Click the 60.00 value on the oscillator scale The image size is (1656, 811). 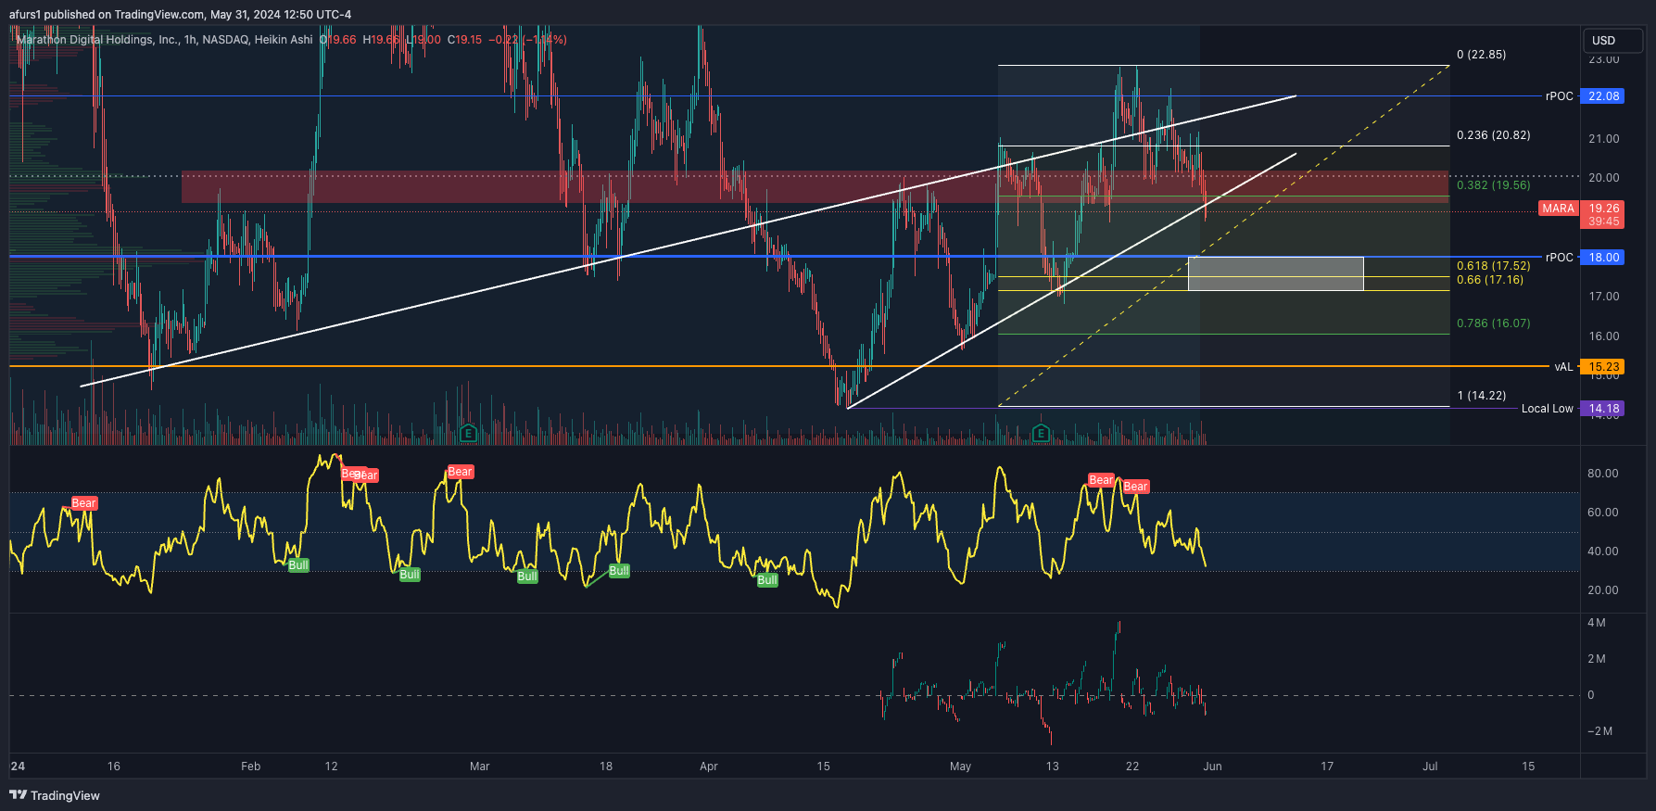[x=1603, y=513]
